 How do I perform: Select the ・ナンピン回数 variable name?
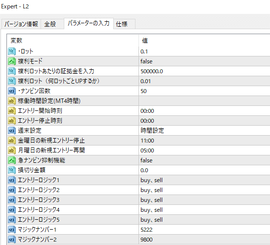[x=34, y=91]
